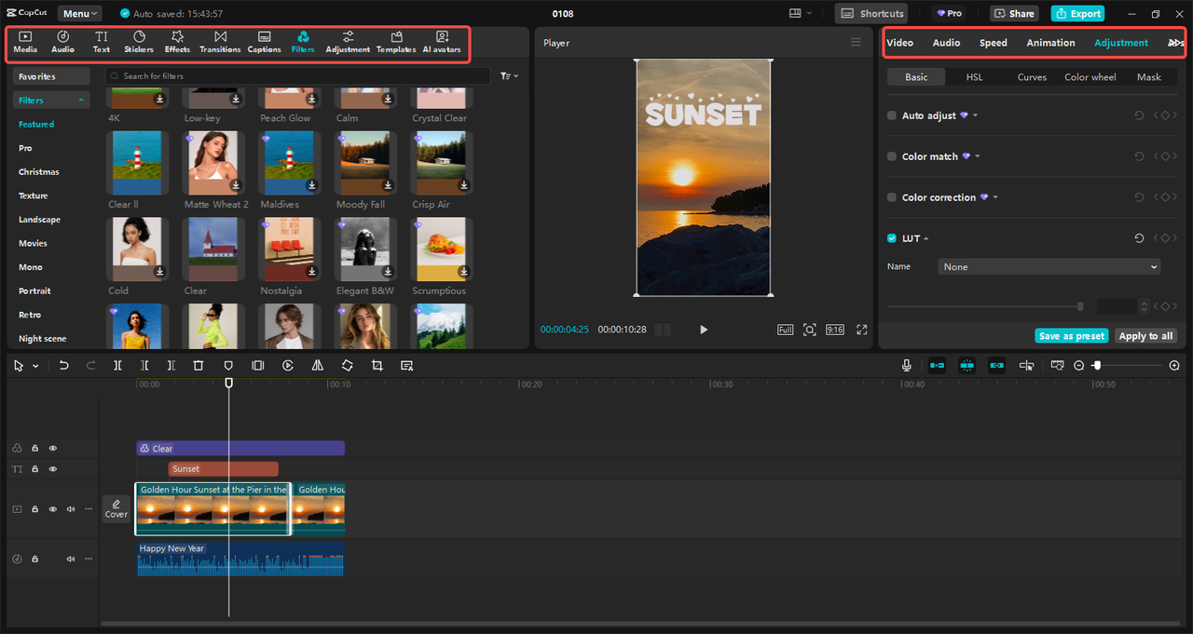Viewport: 1193px width, 634px height.
Task: Click the Reset icon in LUT row
Action: point(1139,238)
